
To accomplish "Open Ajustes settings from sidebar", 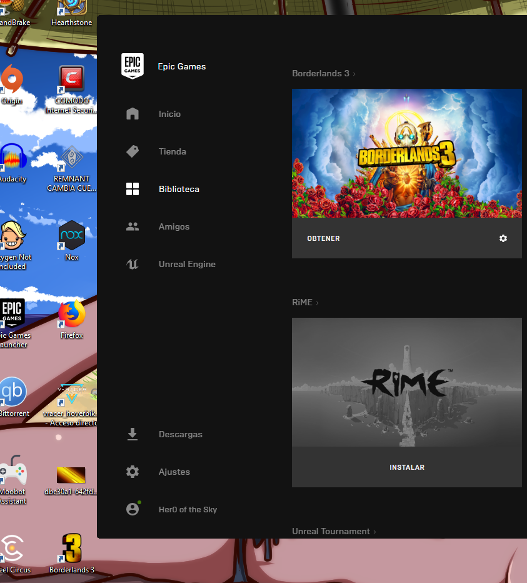I will click(x=174, y=472).
